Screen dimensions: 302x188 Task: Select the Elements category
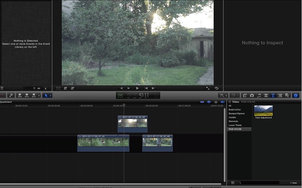(x=233, y=121)
